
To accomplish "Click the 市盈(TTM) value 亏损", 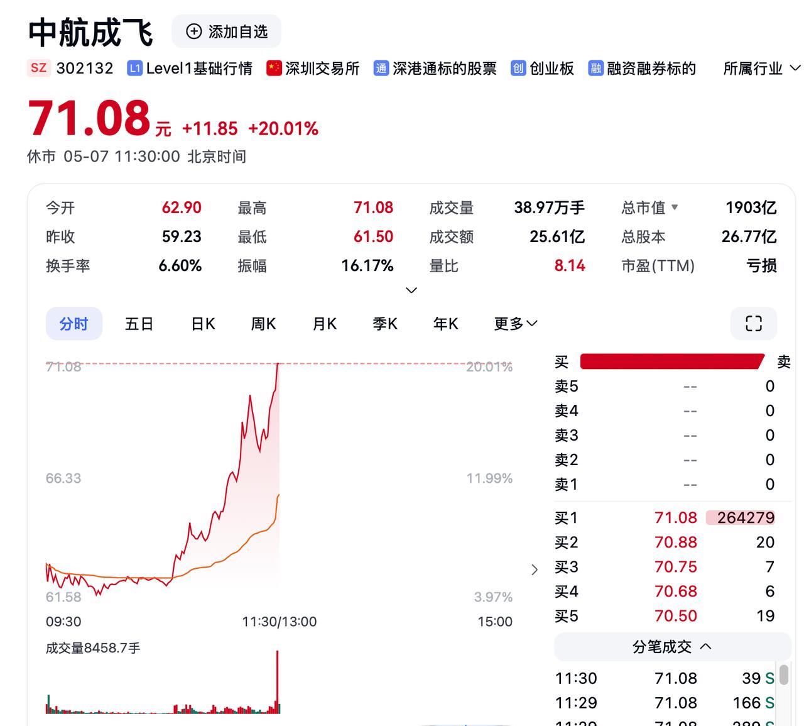I will point(761,265).
